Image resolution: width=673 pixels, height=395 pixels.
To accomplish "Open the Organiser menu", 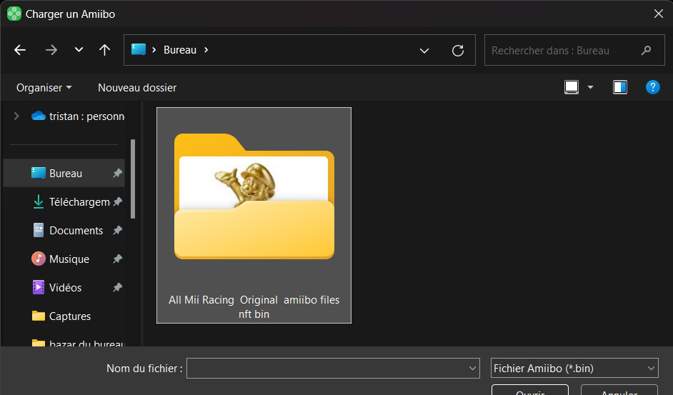I will point(44,88).
